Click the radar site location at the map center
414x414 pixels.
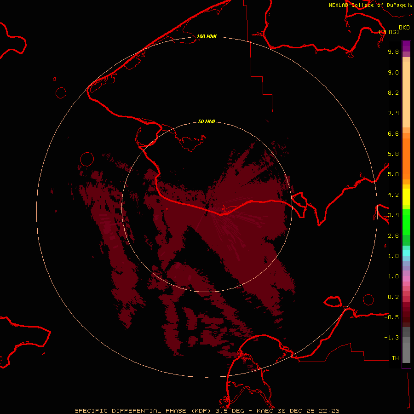point(207,207)
